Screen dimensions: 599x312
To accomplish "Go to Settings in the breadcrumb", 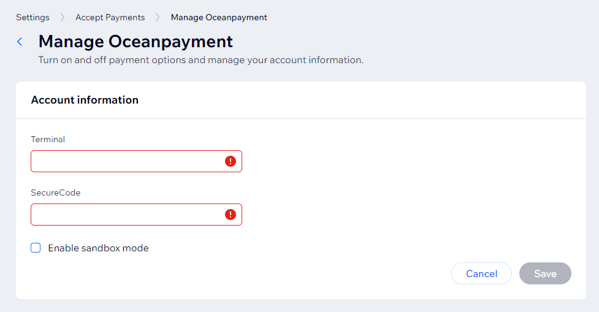I will click(32, 17).
